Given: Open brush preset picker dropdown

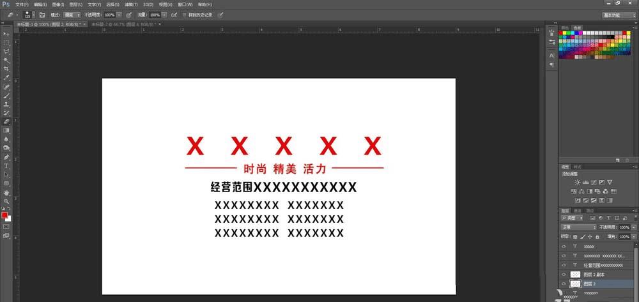Looking at the screenshot, I should (33, 15).
